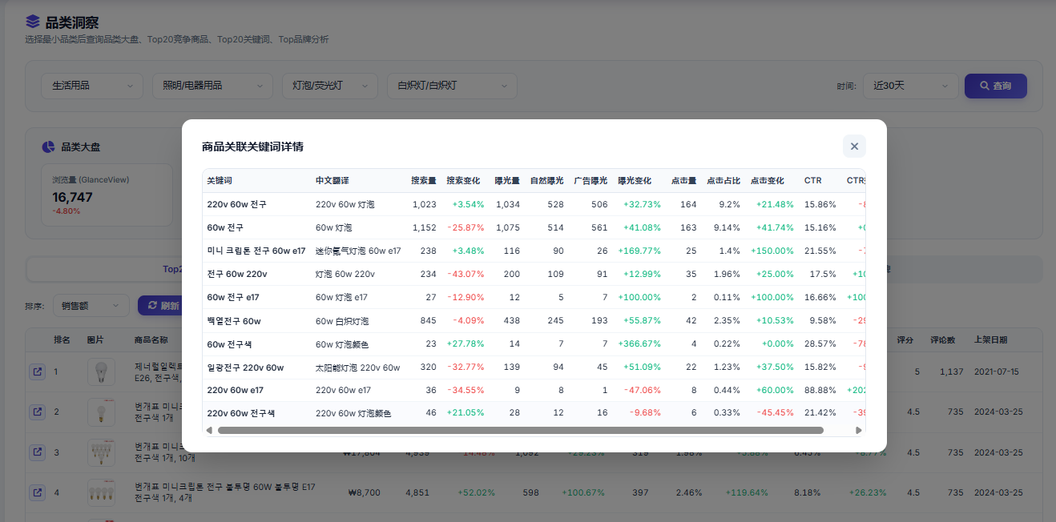1056x522 pixels.
Task: Open external link for rank 1 product
Action: 37,371
